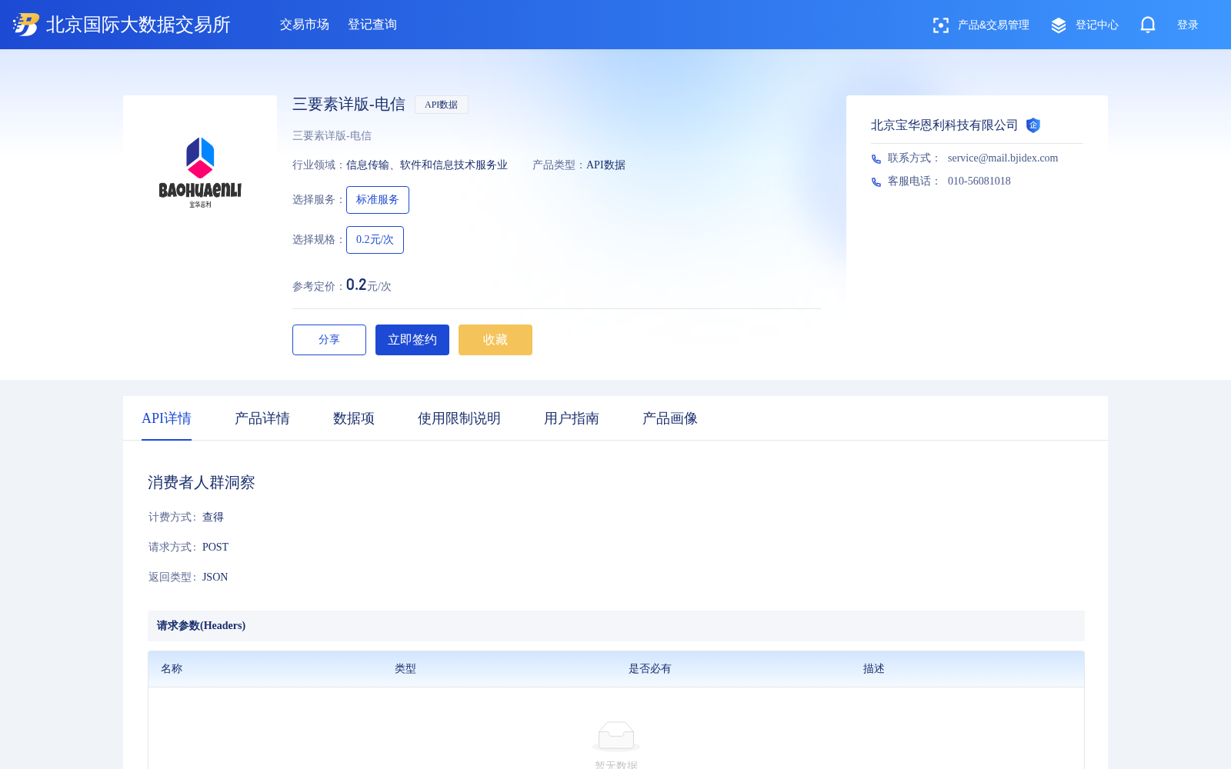Click the 立即签约 sign now button
1231x769 pixels.
[x=412, y=340]
